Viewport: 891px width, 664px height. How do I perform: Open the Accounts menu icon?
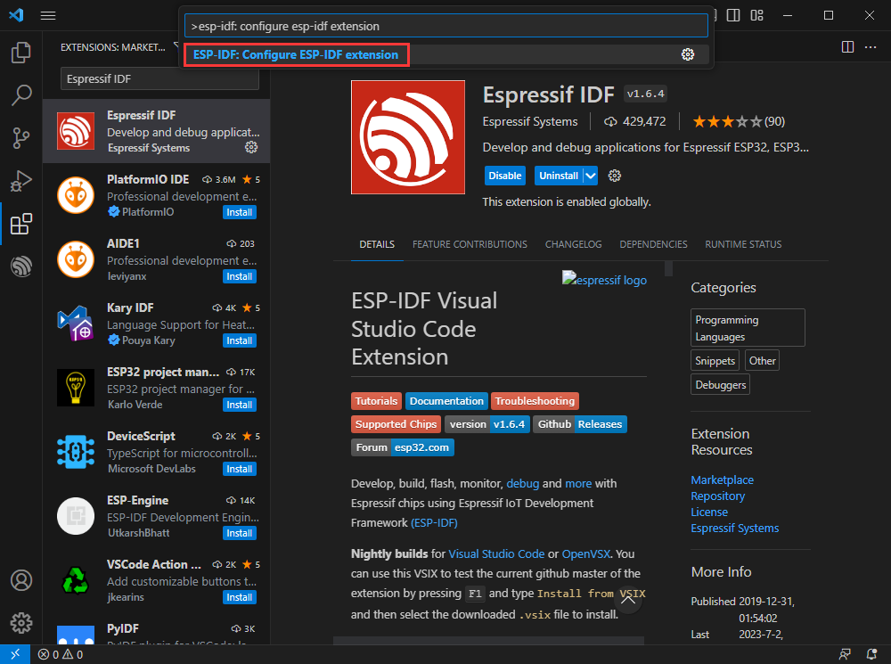click(x=21, y=580)
